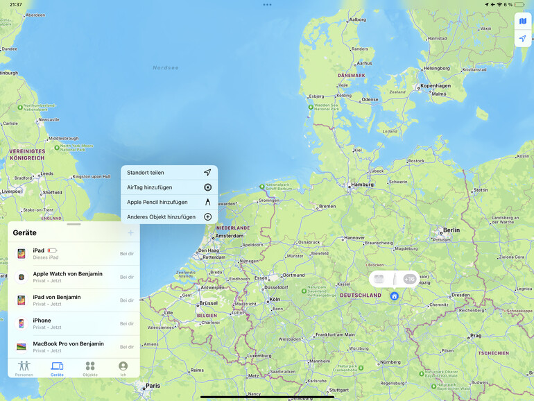The image size is (534, 401).
Task: Open MacBook Pro von Benjamin device
Action: click(x=74, y=347)
